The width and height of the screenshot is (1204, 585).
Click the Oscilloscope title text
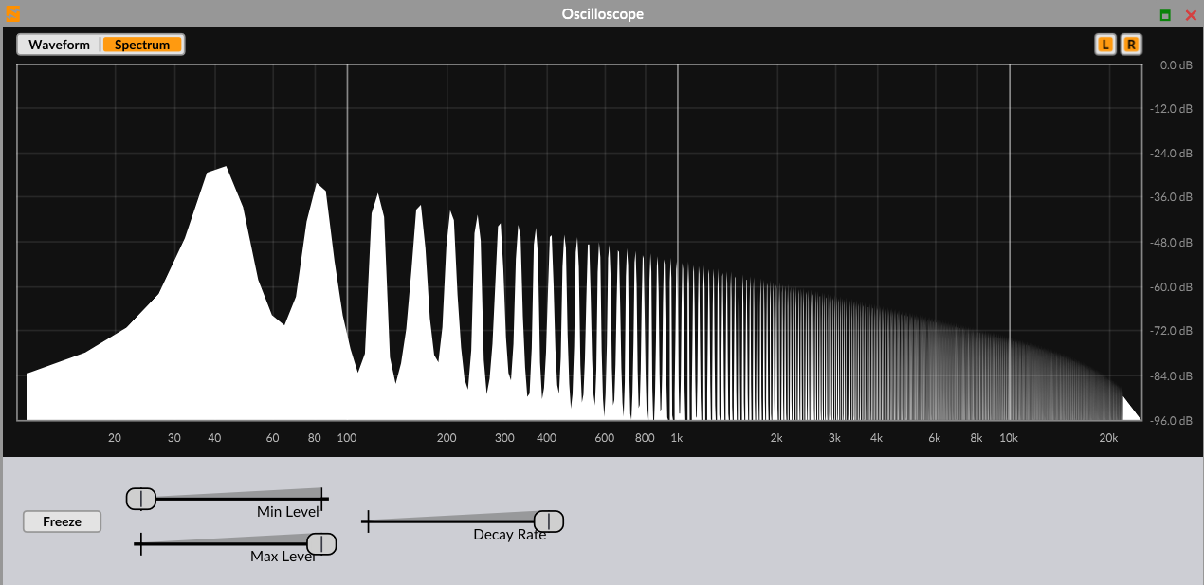(602, 14)
